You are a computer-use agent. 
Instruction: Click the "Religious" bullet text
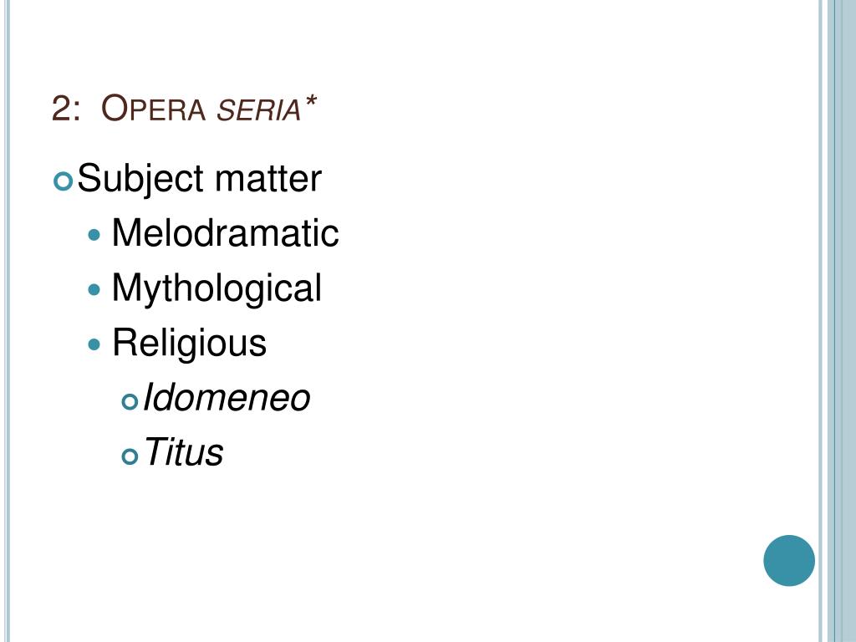190,344
